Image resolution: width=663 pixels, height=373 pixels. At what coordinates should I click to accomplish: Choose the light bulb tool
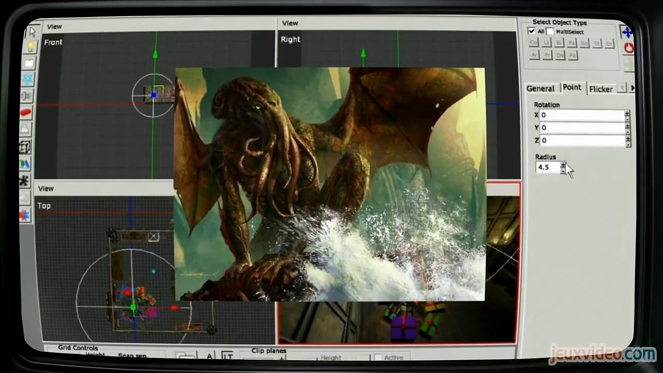click(x=31, y=47)
